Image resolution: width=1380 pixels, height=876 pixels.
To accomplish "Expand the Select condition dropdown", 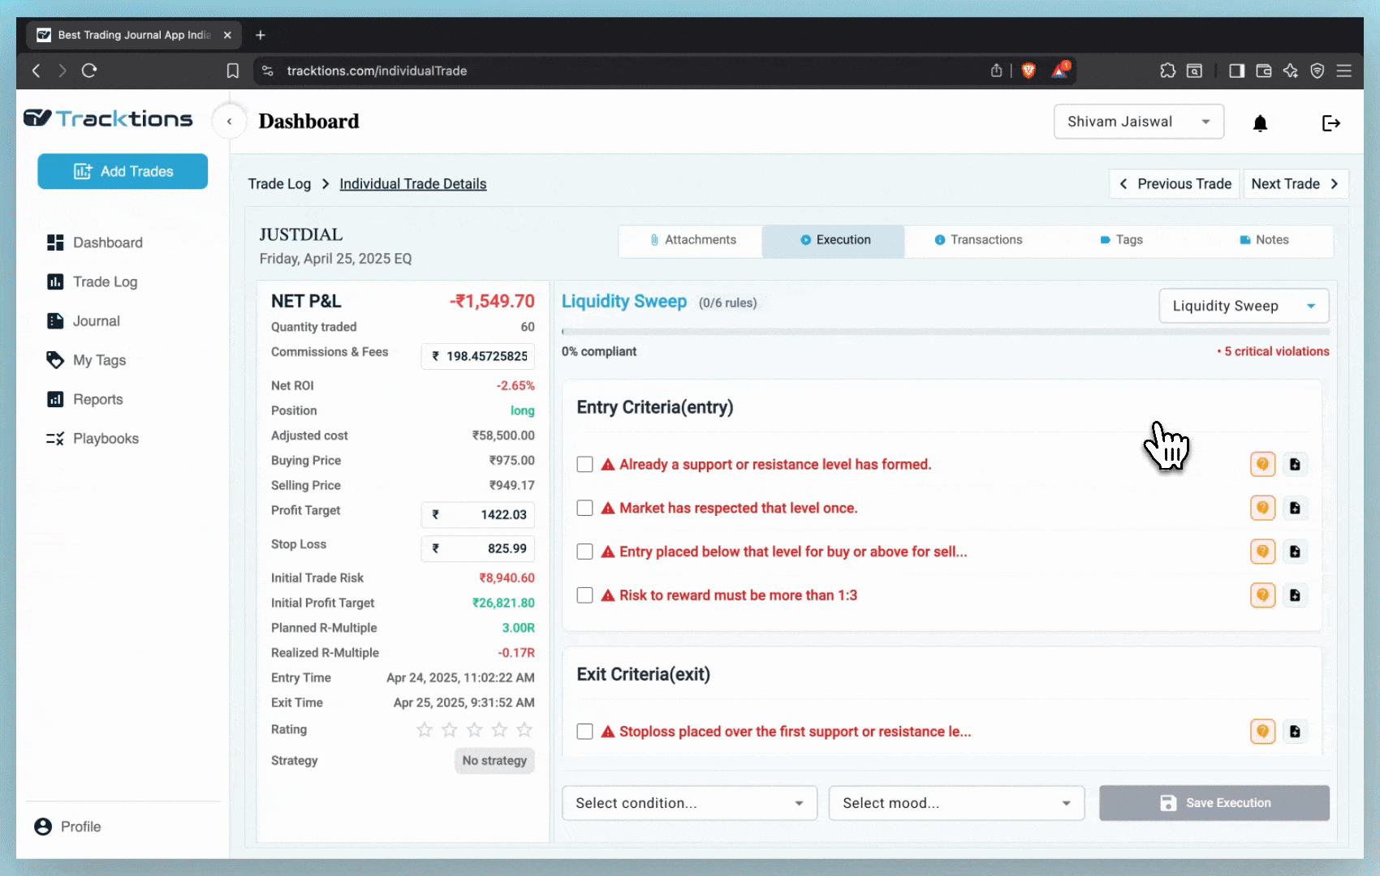I will click(689, 803).
